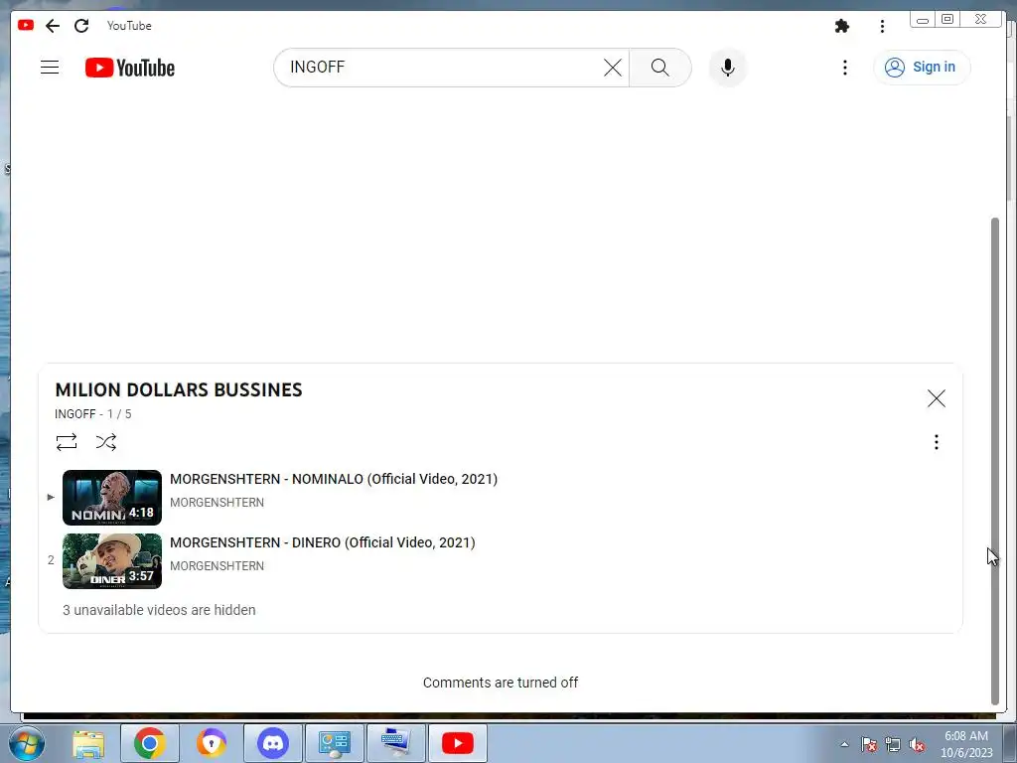
Task: Run search with the magnifier button
Action: coord(659,68)
